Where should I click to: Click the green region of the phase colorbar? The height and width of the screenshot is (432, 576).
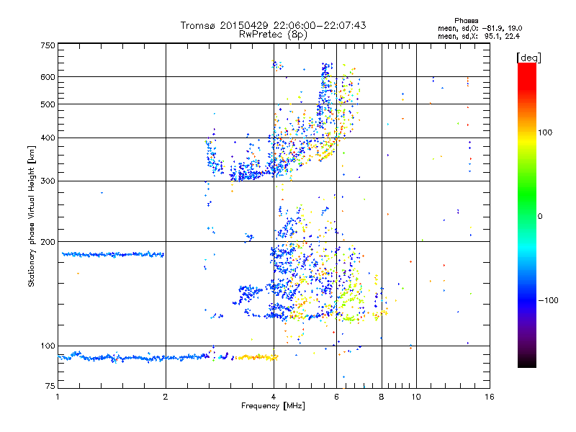tap(527, 194)
